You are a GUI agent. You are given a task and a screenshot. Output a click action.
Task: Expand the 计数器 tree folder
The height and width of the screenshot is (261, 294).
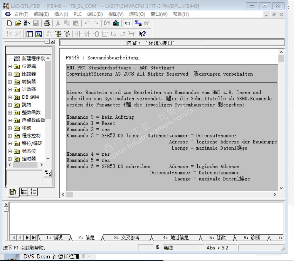(x=10, y=90)
